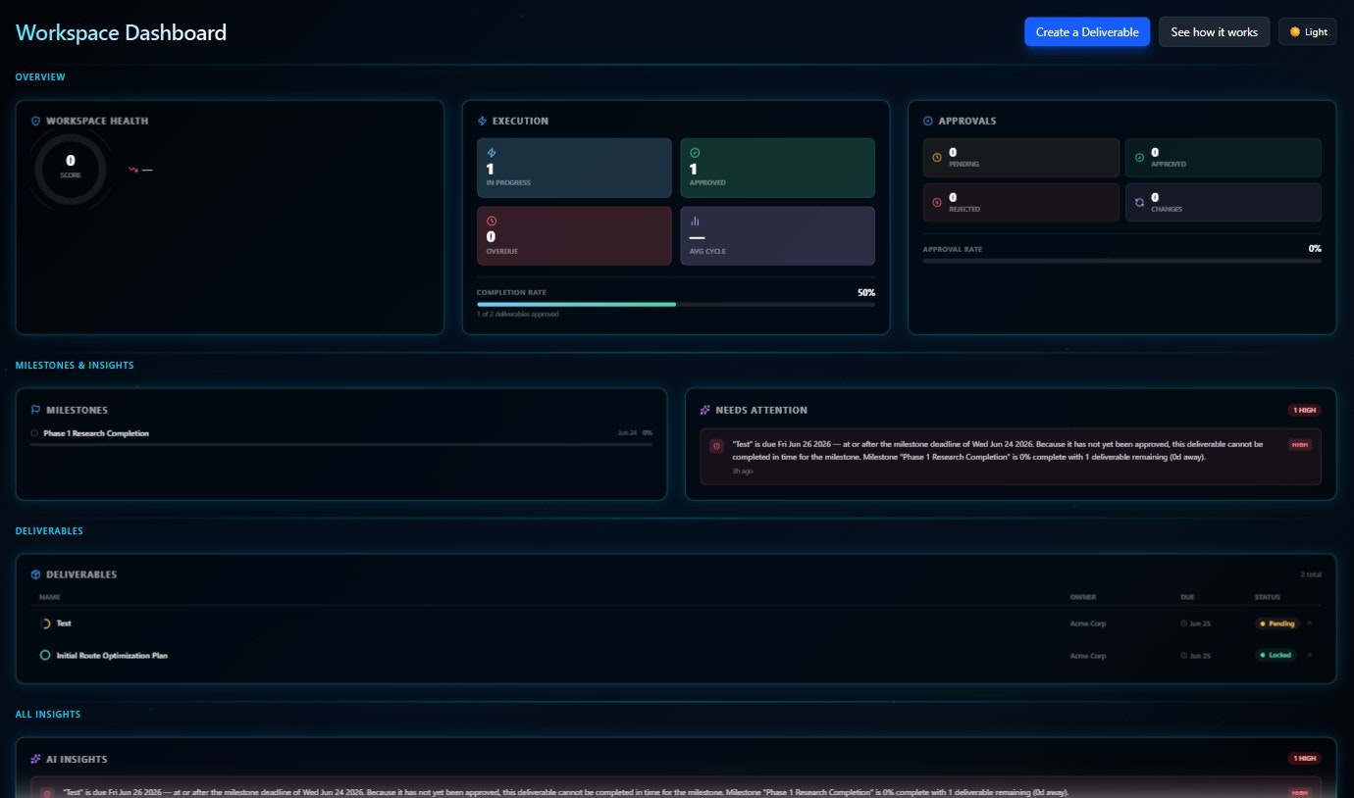
Task: Click the checkmark icon in Approvals Approved tile
Action: pyautogui.click(x=1139, y=157)
